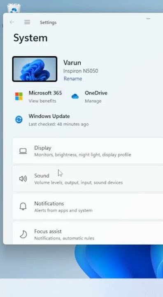Image resolution: width=163 pixels, height=297 pixels.
Task: Click the Windows Update sync icon
Action: tap(19, 120)
